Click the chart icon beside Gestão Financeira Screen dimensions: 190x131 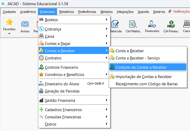tap(41, 100)
